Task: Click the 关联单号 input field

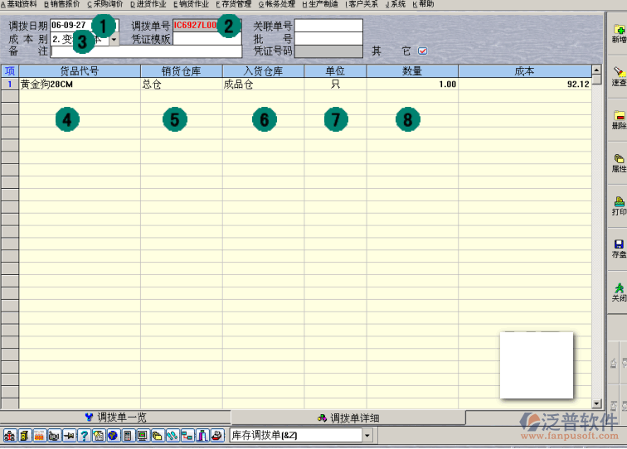Action: (328, 26)
